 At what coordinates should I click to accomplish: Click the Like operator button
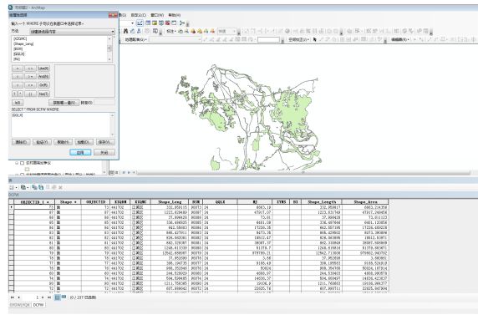43,69
